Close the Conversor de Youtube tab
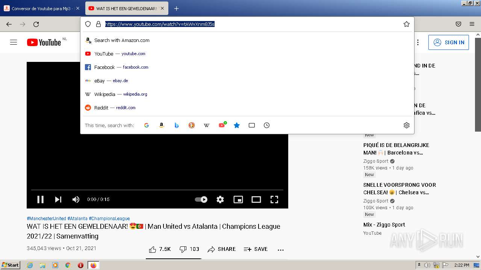The width and height of the screenshot is (481, 270). click(x=78, y=8)
